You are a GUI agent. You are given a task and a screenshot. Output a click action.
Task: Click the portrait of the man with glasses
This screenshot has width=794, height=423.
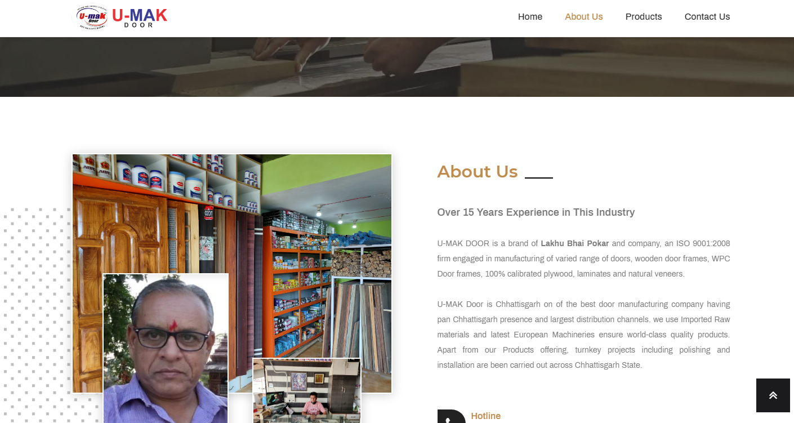166,348
